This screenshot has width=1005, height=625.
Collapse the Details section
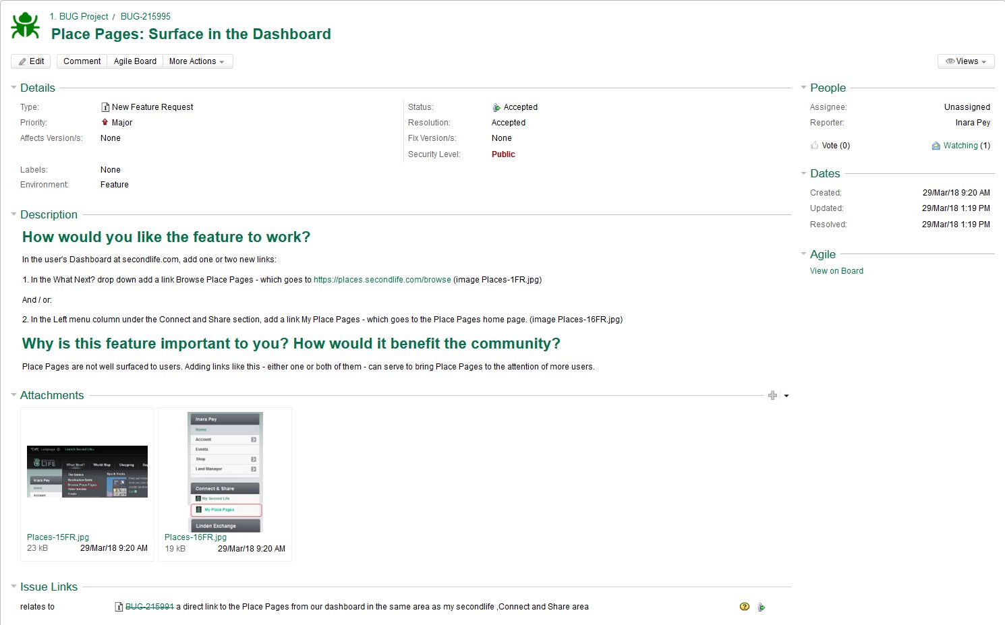[13, 88]
